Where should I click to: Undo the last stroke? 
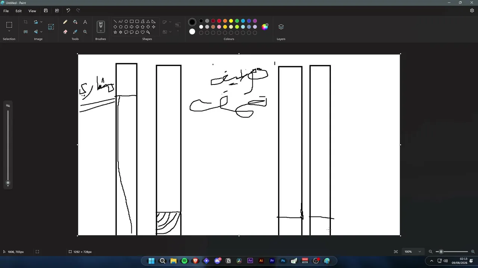coord(68,11)
